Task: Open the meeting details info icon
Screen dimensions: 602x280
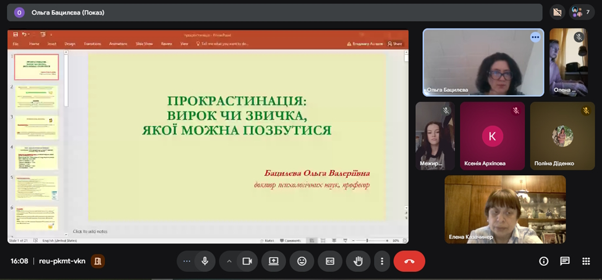Action: (x=544, y=261)
